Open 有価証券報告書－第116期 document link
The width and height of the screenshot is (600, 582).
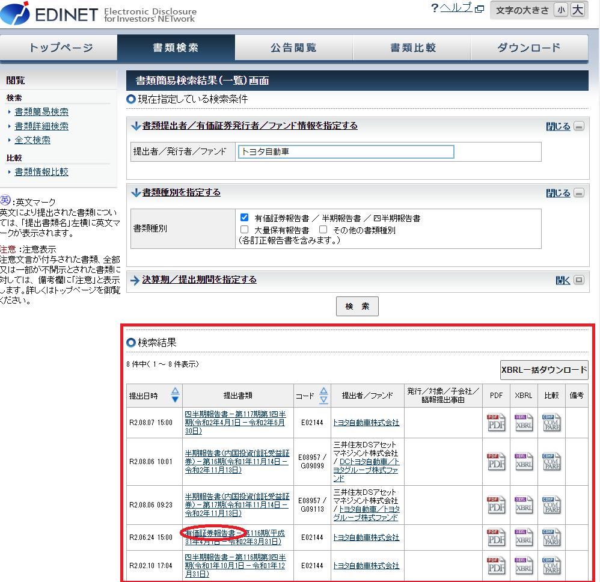(x=235, y=538)
